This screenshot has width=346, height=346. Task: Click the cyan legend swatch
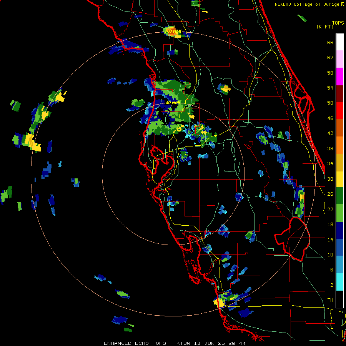coord(339,282)
